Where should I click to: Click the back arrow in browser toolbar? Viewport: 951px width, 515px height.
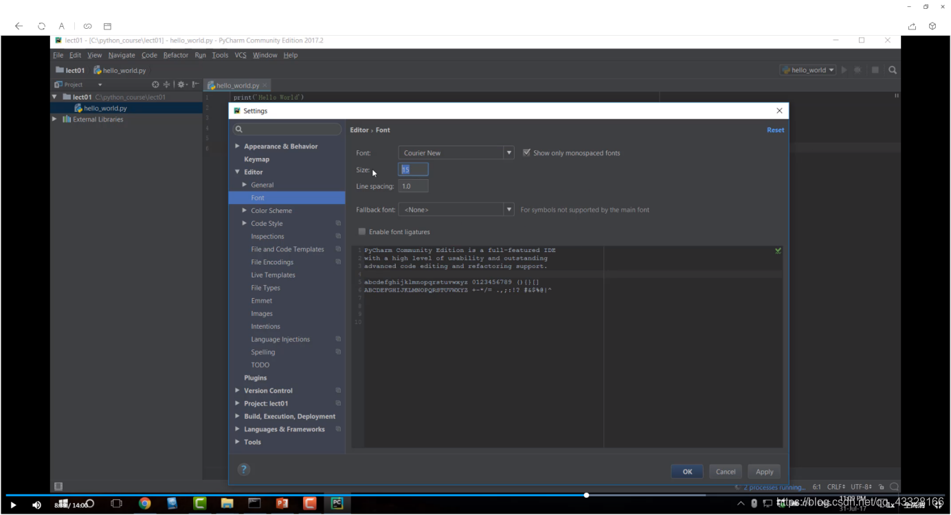(x=19, y=26)
